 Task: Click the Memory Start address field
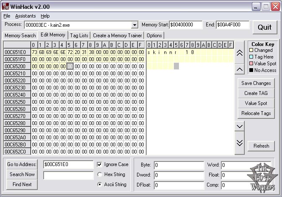tap(186, 25)
